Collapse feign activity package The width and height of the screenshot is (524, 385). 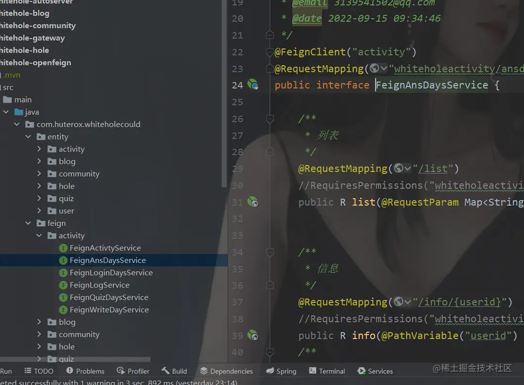coord(39,236)
